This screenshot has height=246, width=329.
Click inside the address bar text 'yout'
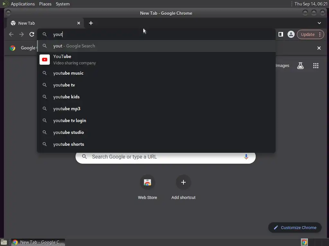(x=58, y=35)
